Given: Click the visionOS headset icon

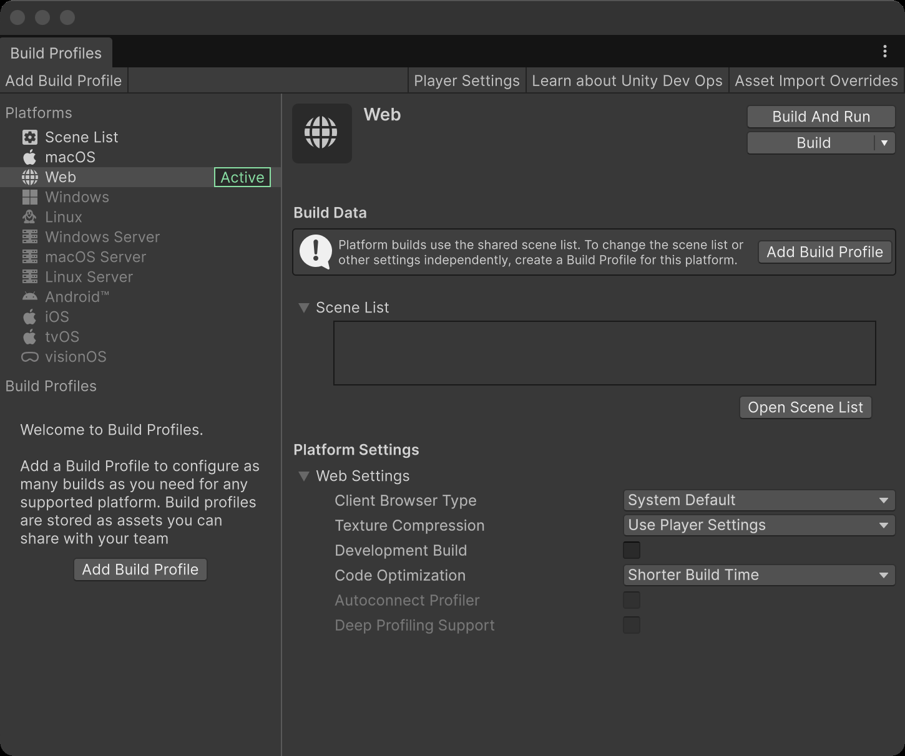Looking at the screenshot, I should point(29,357).
